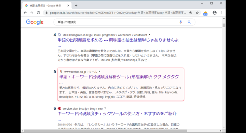246x133 pixels.
Task: Start voice search with microphone icon
Action: [x=181, y=22]
